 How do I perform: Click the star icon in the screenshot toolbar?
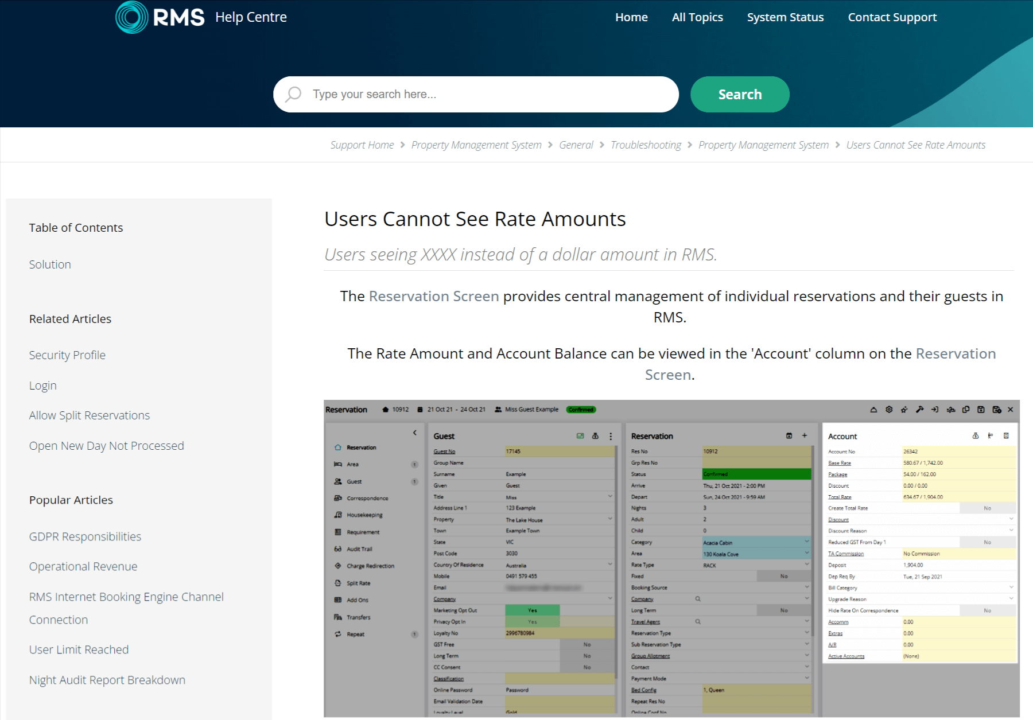[x=904, y=410]
